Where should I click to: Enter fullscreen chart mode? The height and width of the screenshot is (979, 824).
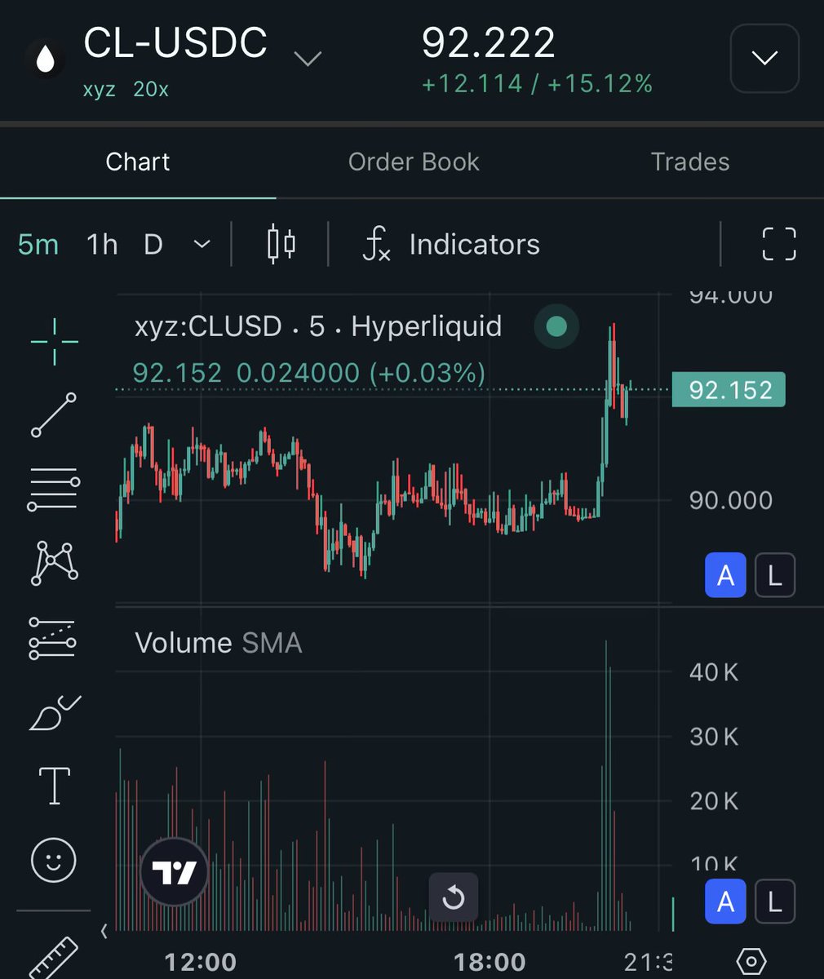coord(778,244)
